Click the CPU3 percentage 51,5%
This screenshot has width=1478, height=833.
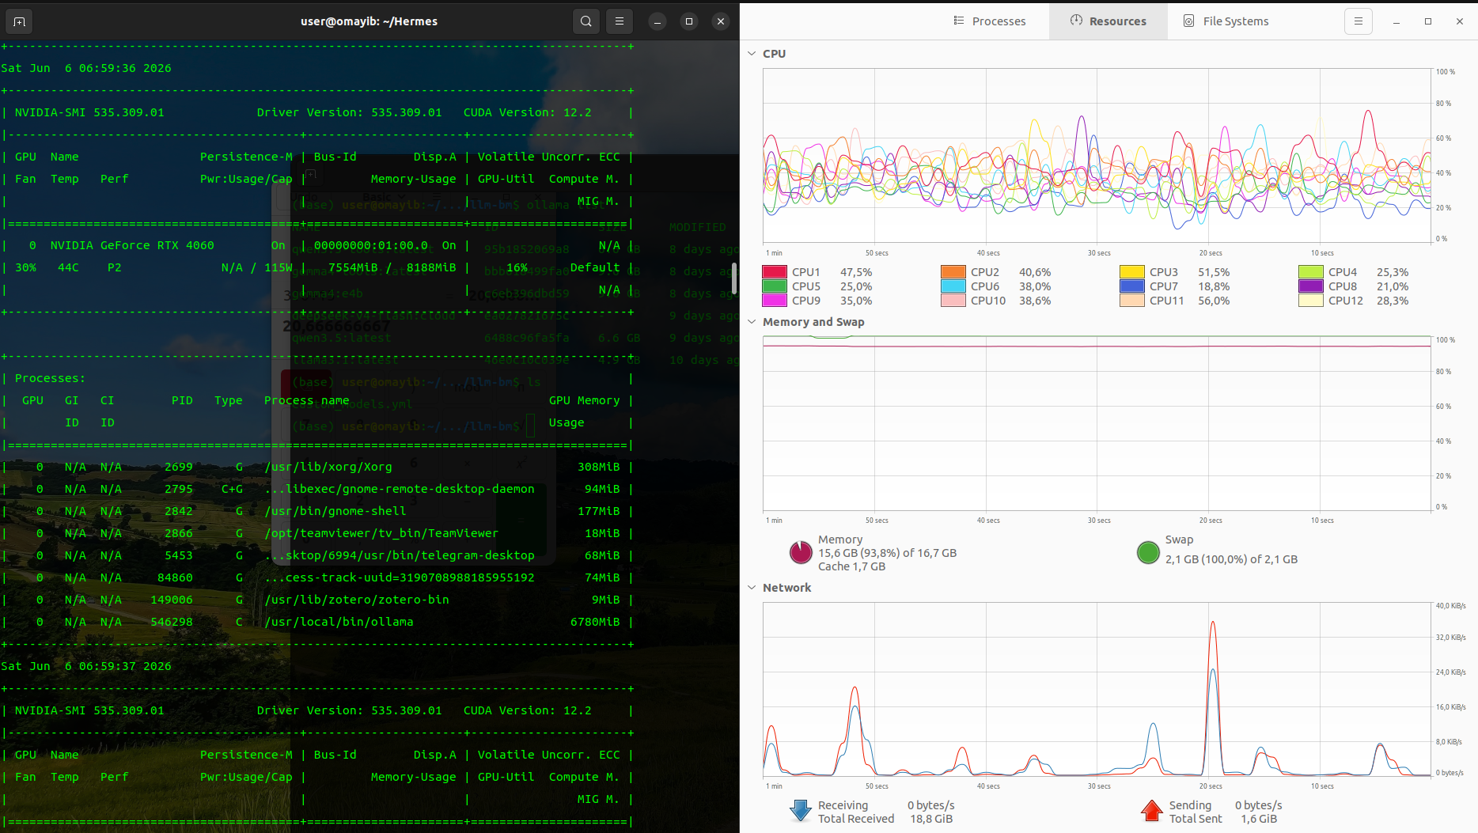1214,272
